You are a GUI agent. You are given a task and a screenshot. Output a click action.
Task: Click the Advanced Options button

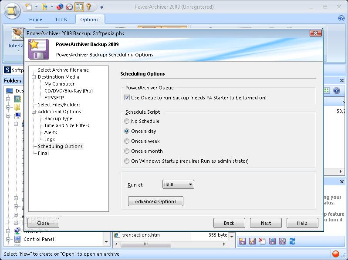[x=155, y=201]
